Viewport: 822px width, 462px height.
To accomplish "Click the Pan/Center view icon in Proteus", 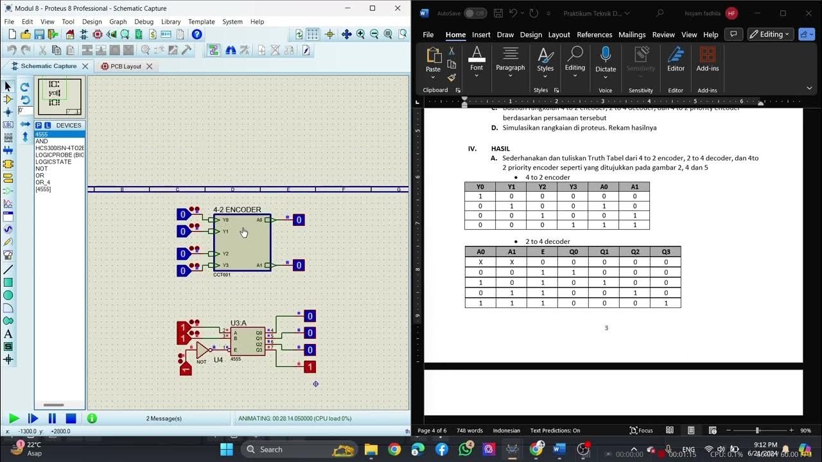I will tap(347, 35).
